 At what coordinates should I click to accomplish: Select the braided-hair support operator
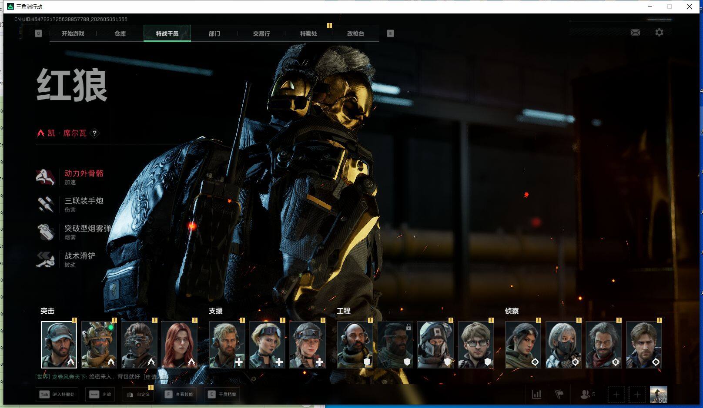pos(307,345)
